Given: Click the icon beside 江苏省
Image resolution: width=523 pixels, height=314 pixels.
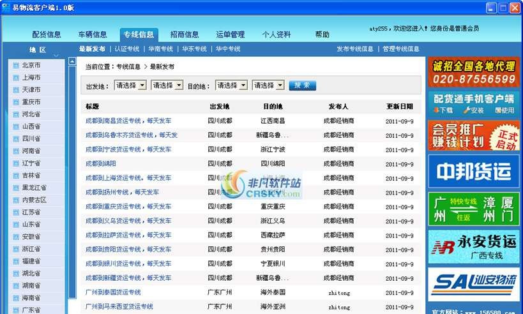Looking at the screenshot, I should [16, 213].
